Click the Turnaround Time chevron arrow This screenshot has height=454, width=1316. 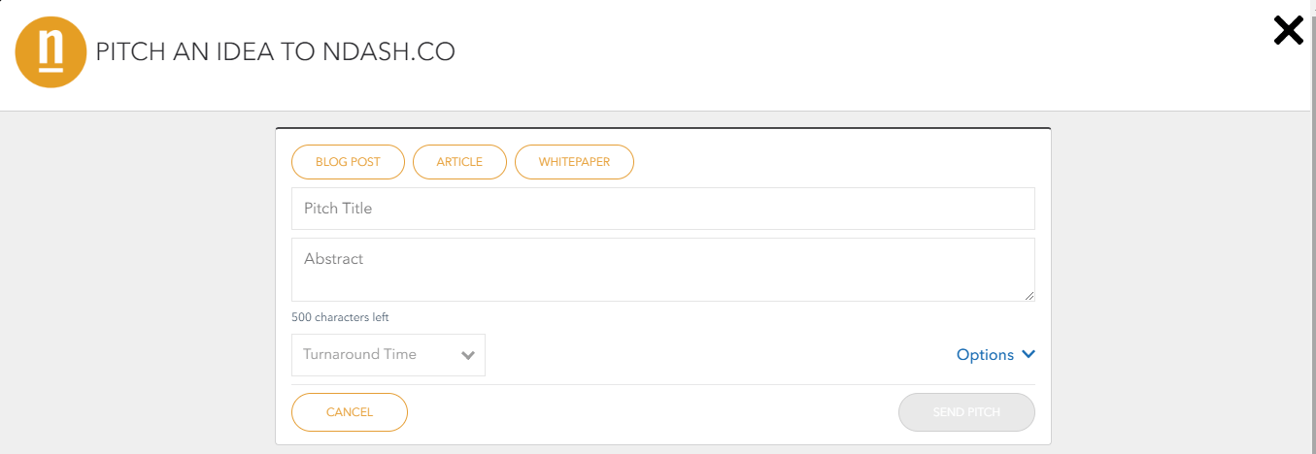point(468,355)
